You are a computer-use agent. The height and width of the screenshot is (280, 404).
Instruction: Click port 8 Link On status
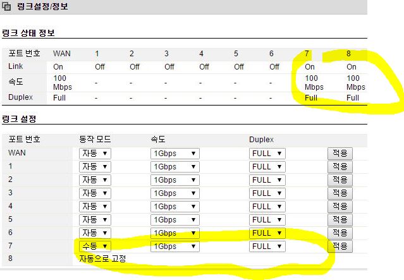pos(352,67)
